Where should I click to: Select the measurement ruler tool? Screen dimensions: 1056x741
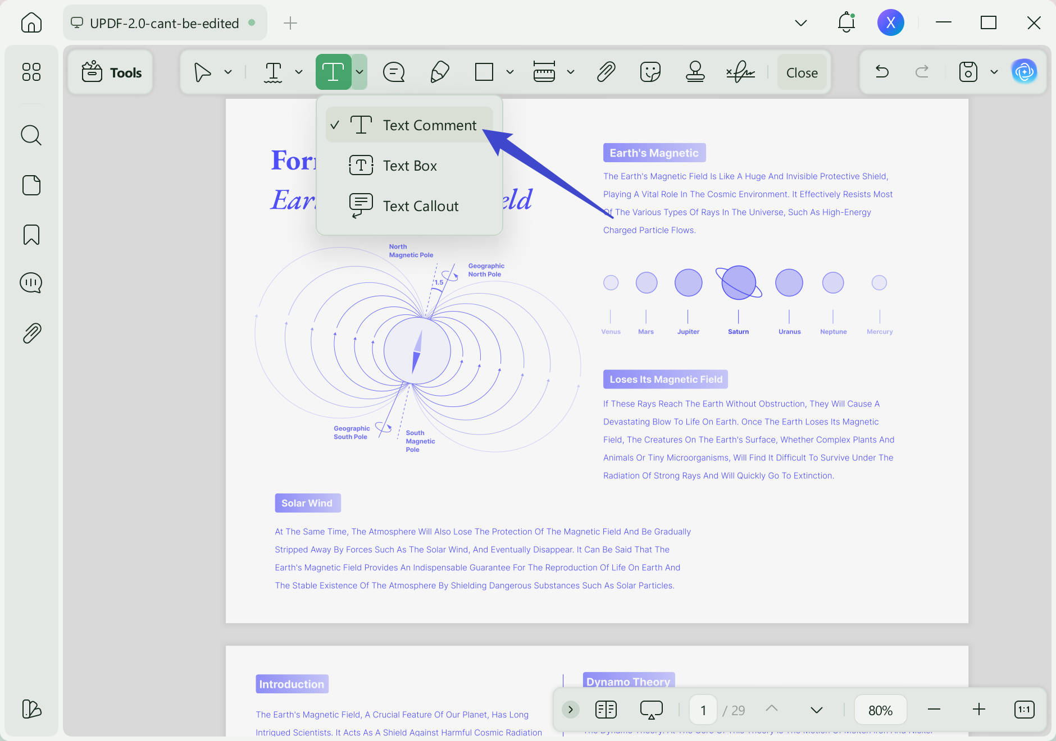pos(544,72)
